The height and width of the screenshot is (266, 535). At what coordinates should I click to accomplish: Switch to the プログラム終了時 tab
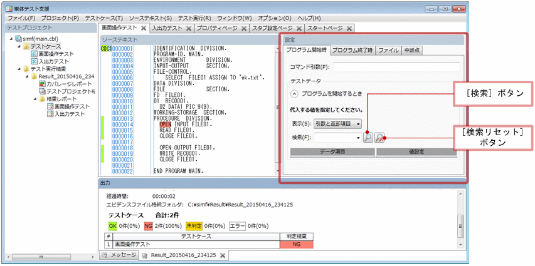353,51
